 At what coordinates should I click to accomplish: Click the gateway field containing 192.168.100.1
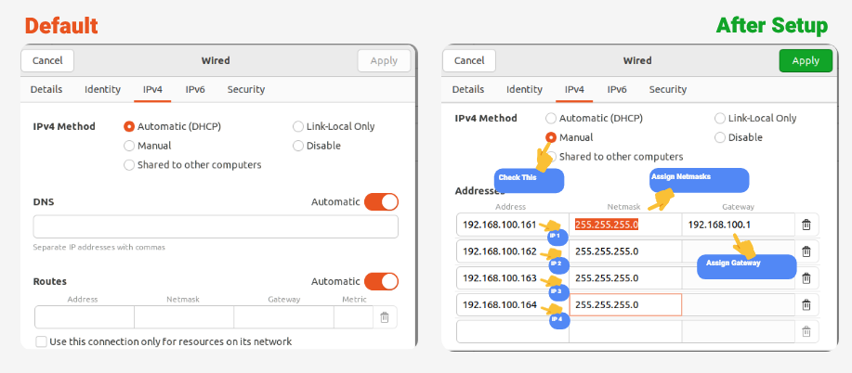737,225
